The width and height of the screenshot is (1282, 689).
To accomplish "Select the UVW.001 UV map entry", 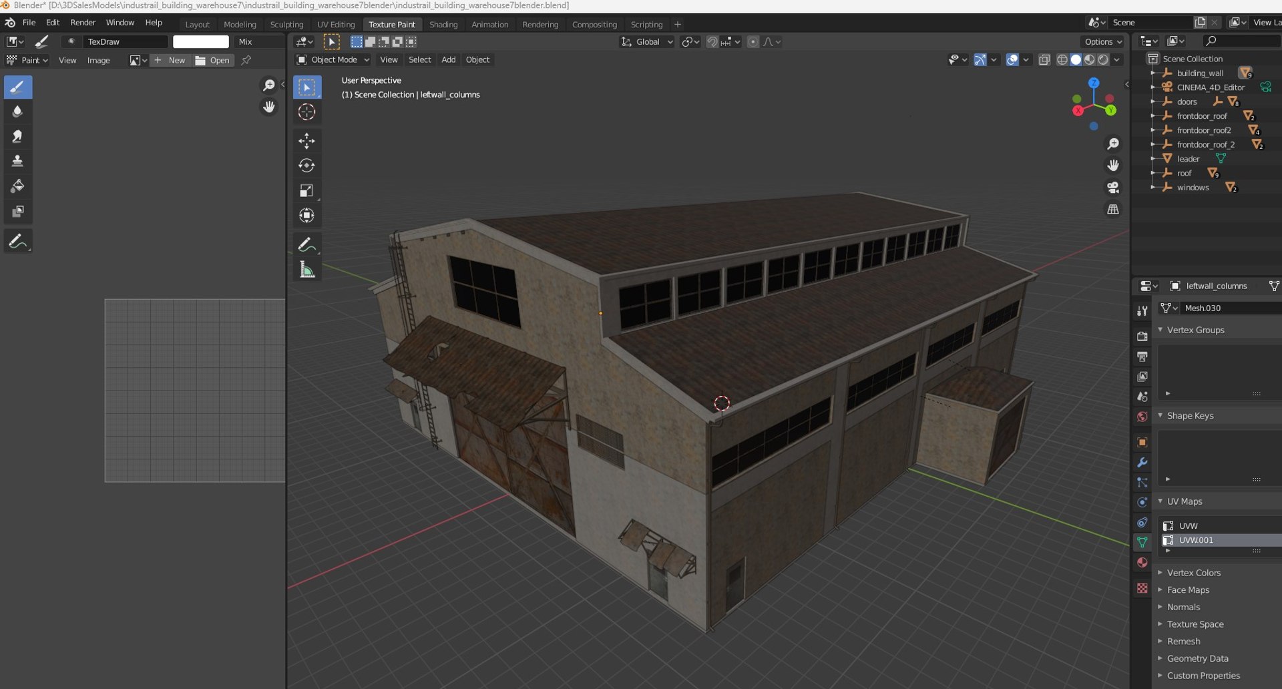I will tap(1221, 540).
